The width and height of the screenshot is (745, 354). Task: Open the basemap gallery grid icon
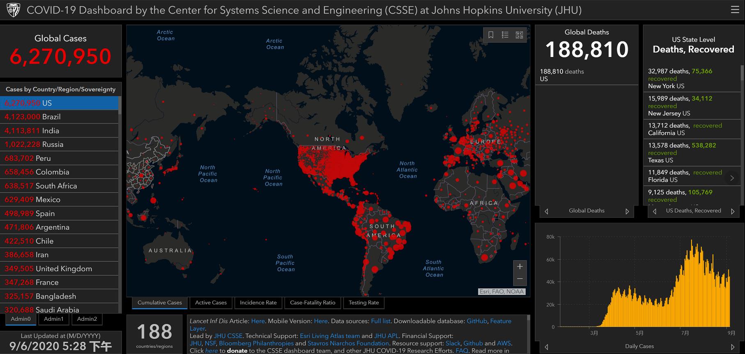(x=519, y=35)
